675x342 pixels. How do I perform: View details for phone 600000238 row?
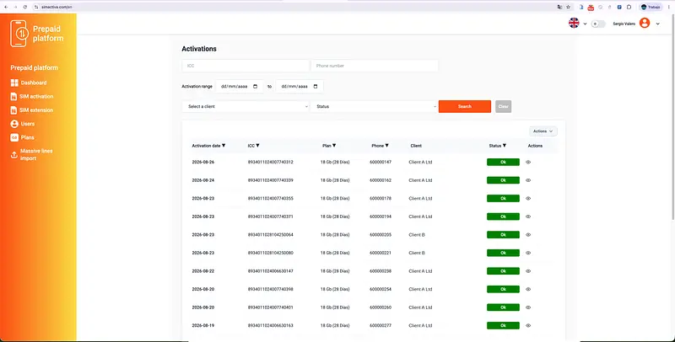pos(528,271)
